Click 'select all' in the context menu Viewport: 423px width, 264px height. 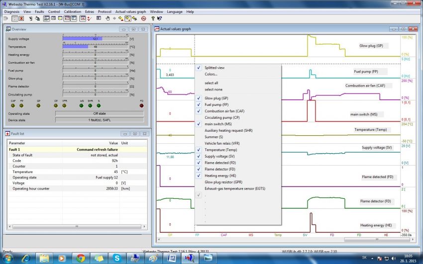click(x=211, y=83)
